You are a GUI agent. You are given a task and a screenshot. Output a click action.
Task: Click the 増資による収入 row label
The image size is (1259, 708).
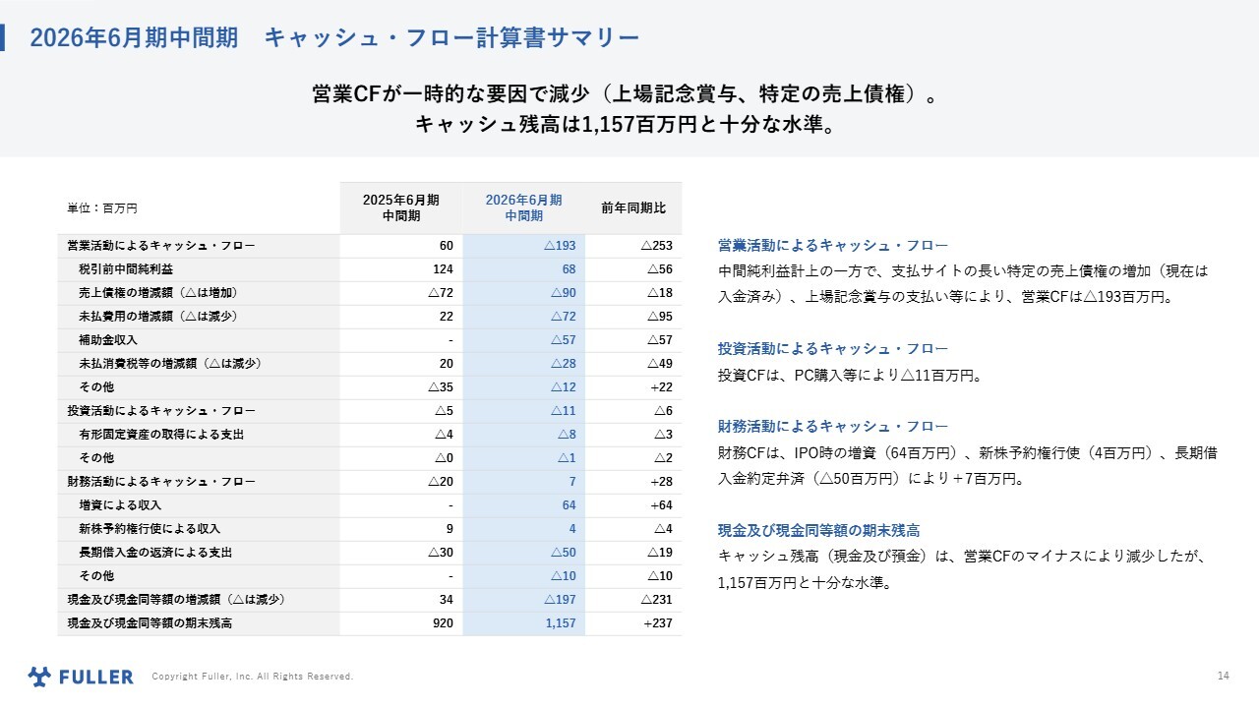click(x=120, y=505)
